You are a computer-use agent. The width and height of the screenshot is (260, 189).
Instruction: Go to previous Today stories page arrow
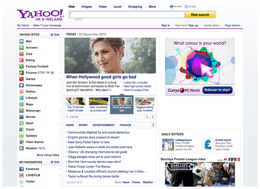[x=147, y=117]
